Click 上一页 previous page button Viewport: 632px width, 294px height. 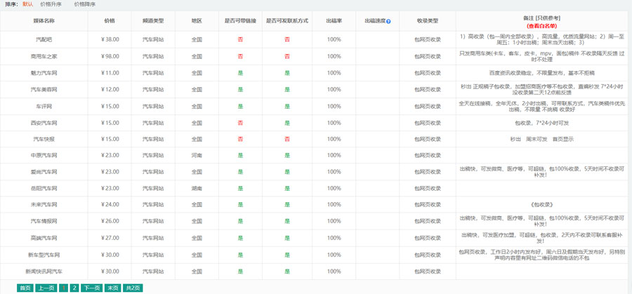tap(46, 288)
